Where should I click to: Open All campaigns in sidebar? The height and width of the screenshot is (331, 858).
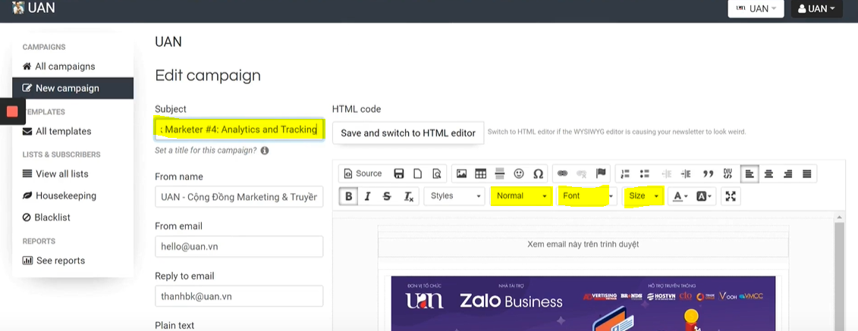point(73,67)
